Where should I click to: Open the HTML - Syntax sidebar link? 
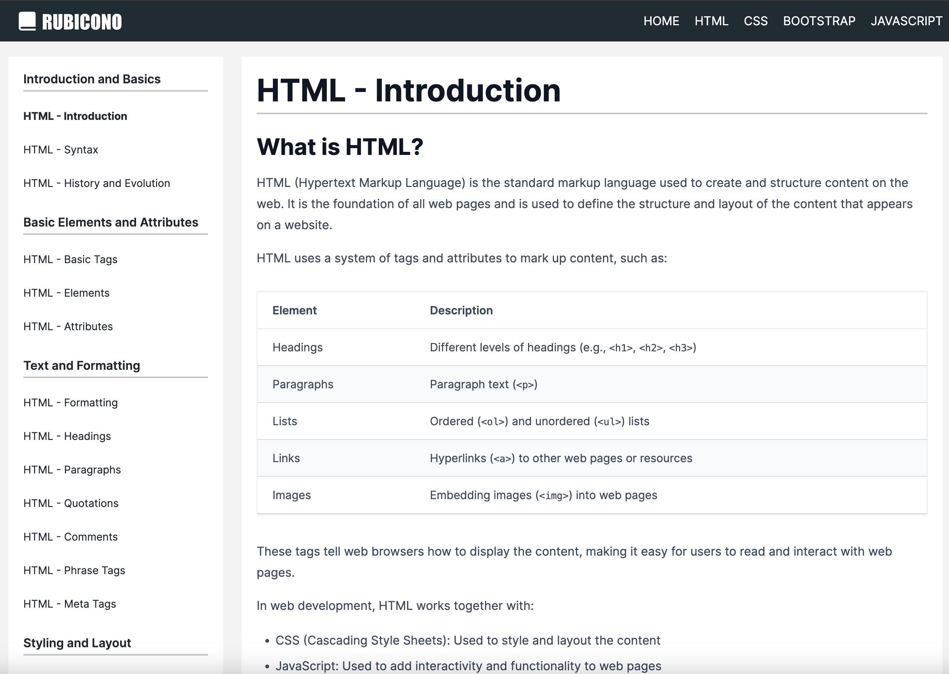click(x=61, y=150)
